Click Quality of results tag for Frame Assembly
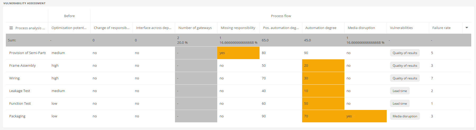The width and height of the screenshot is (476, 130). coord(405,66)
